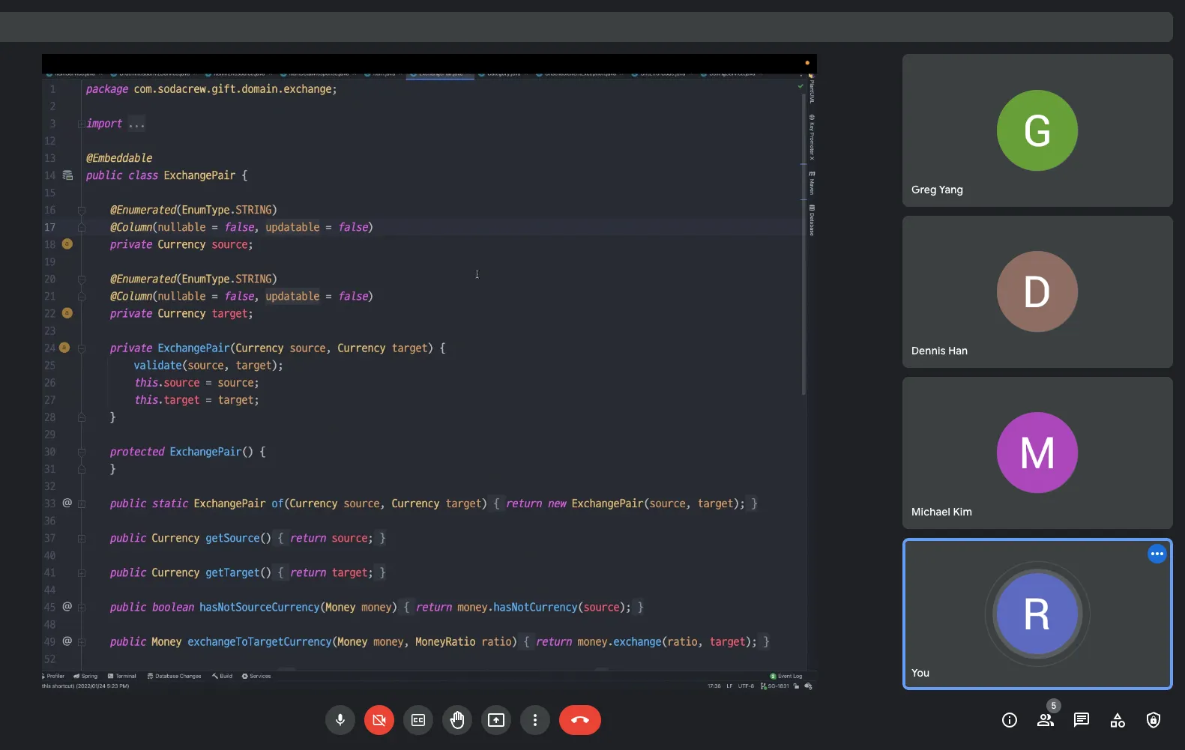Open the meeting details info icon
Screen dimensions: 1185x750
pyautogui.click(x=1010, y=720)
